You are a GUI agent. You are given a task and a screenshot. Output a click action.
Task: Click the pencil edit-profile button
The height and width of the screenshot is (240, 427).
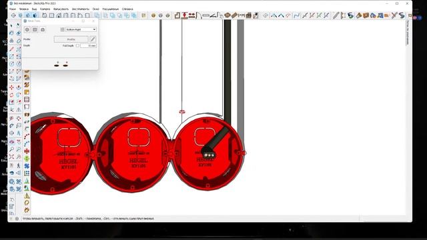(93, 39)
